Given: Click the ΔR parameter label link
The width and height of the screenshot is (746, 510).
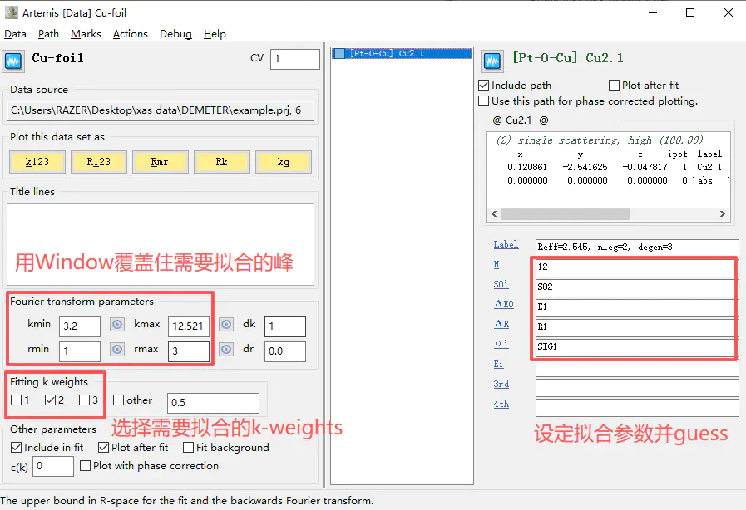Looking at the screenshot, I should (501, 324).
